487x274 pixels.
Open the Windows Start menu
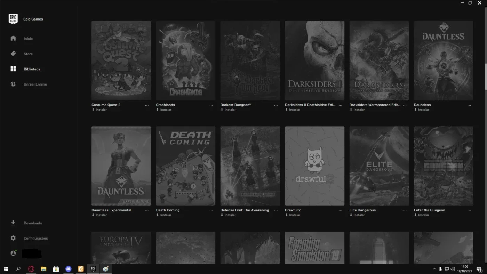tap(6, 269)
